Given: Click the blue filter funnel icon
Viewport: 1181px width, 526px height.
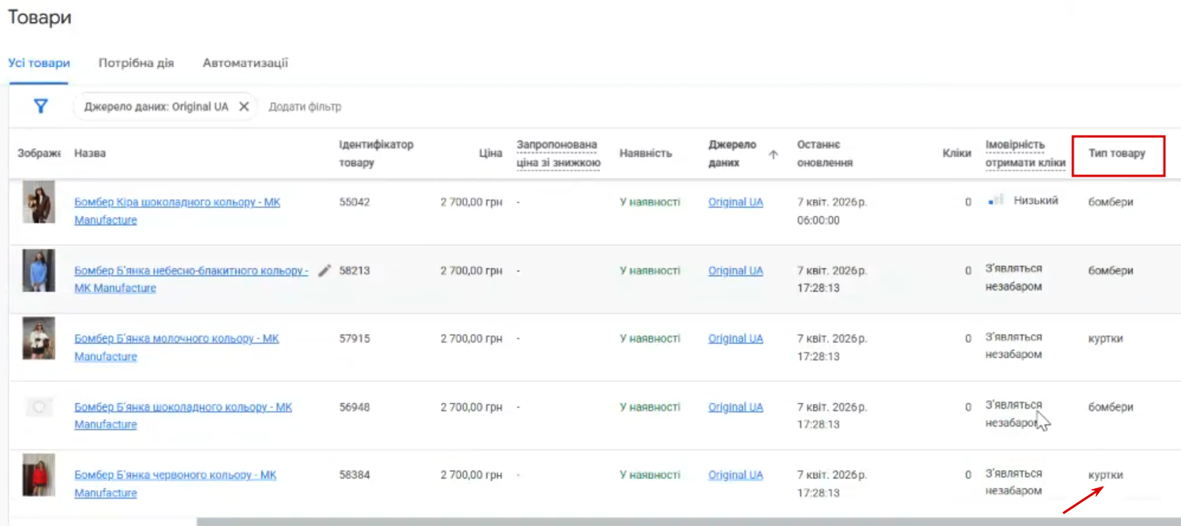Looking at the screenshot, I should point(41,106).
